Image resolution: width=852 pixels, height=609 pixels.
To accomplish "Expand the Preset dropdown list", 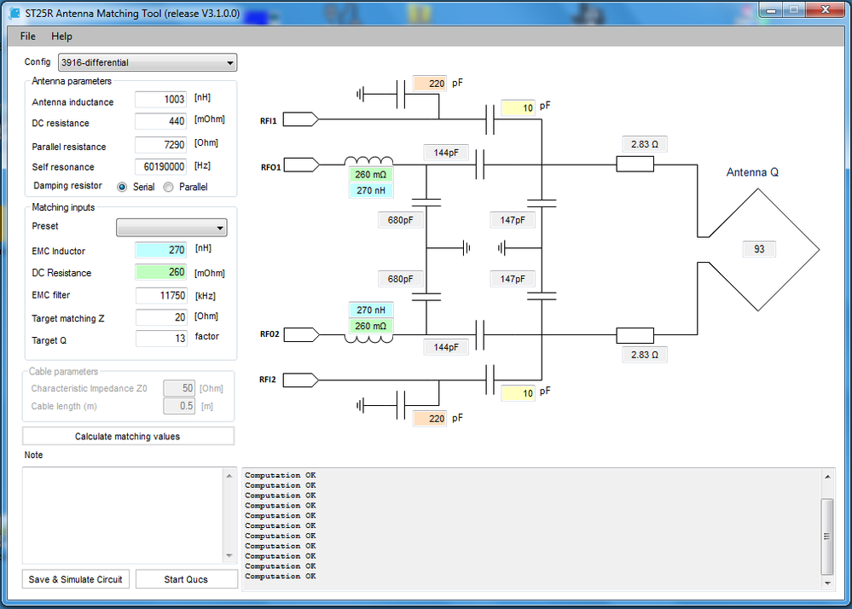I will point(171,228).
